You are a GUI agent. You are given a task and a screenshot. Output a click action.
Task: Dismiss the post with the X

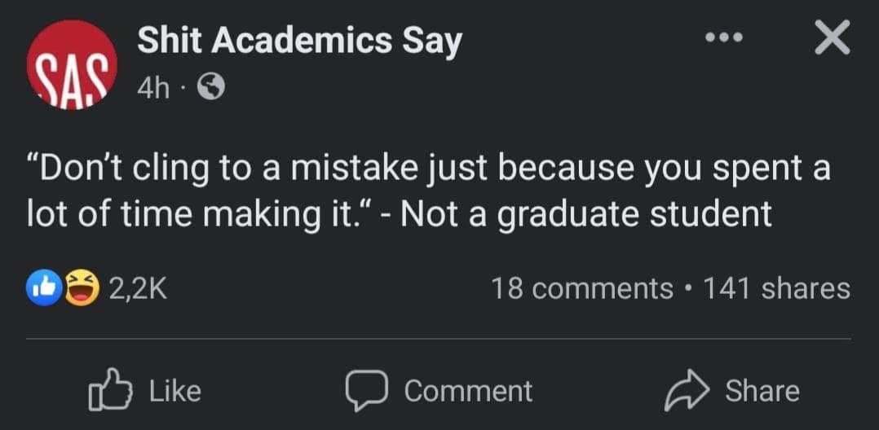pos(832,38)
